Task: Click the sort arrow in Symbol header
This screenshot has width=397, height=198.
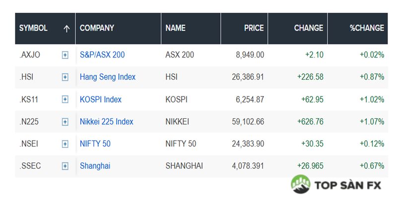Action: click(66, 29)
